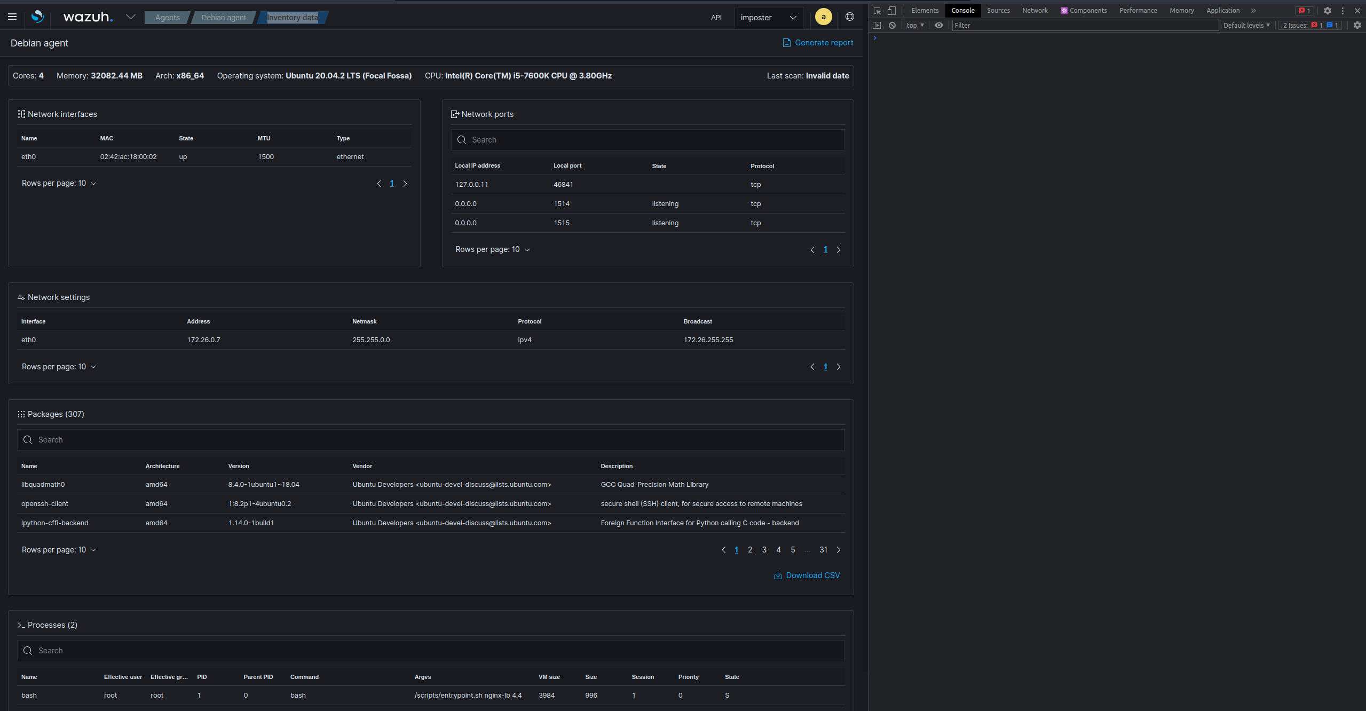
Task: Click the Wazuh logo
Action: pos(37,17)
